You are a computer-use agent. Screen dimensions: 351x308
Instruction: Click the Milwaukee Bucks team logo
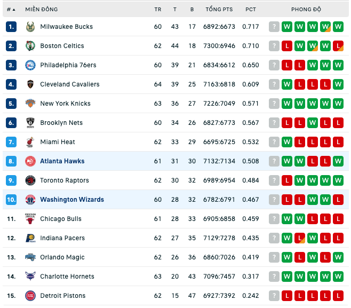coord(30,27)
